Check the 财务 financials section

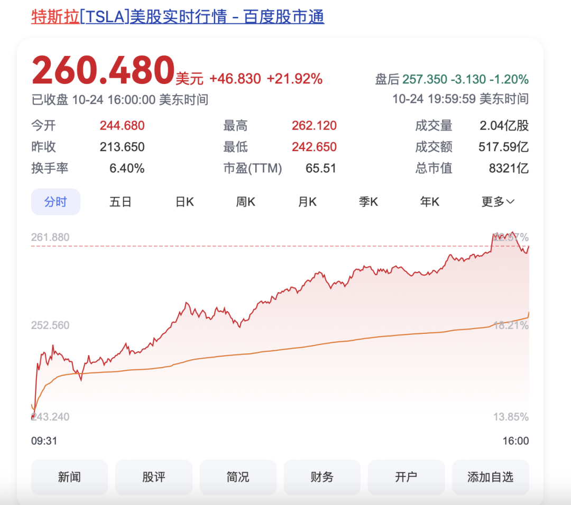(321, 477)
